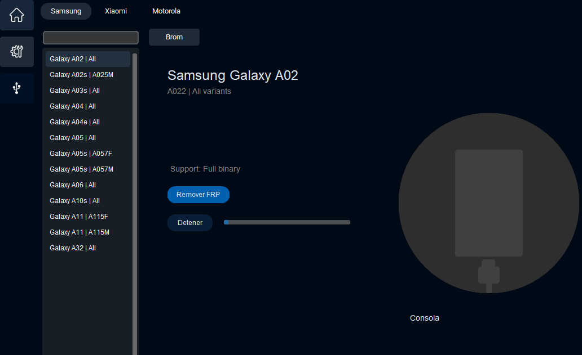Select Galaxy A32 | All
This screenshot has height=355, width=582.
click(88, 248)
